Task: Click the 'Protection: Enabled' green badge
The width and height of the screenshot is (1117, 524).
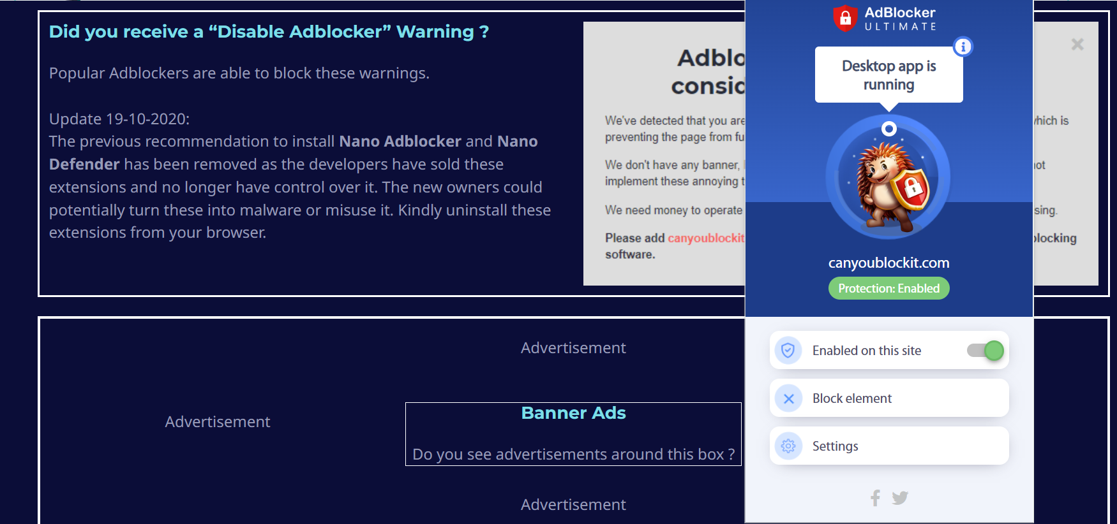Action: coord(889,288)
